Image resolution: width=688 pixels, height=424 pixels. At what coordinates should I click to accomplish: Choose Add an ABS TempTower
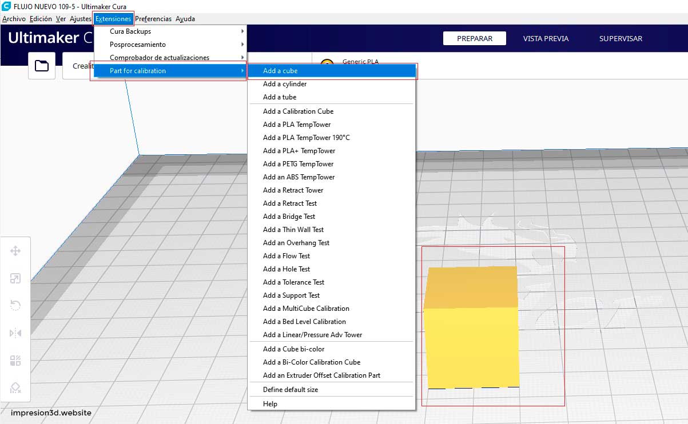[x=331, y=177]
